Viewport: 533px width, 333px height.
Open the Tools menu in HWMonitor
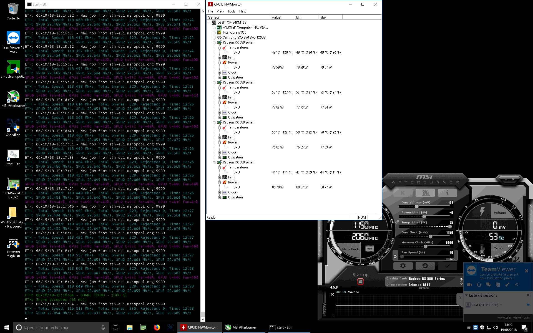point(232,11)
